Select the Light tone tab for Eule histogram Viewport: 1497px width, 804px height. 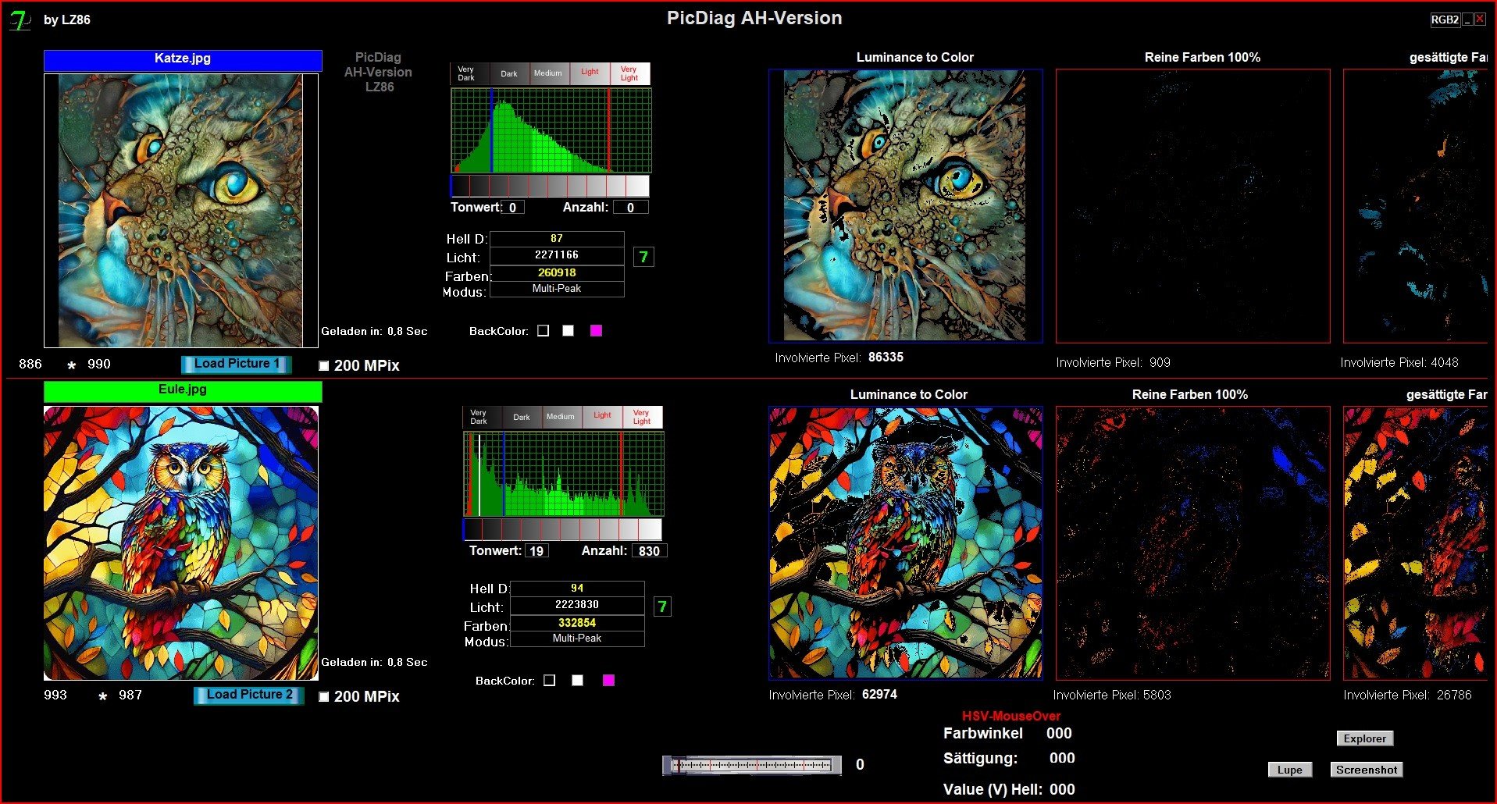pos(602,416)
